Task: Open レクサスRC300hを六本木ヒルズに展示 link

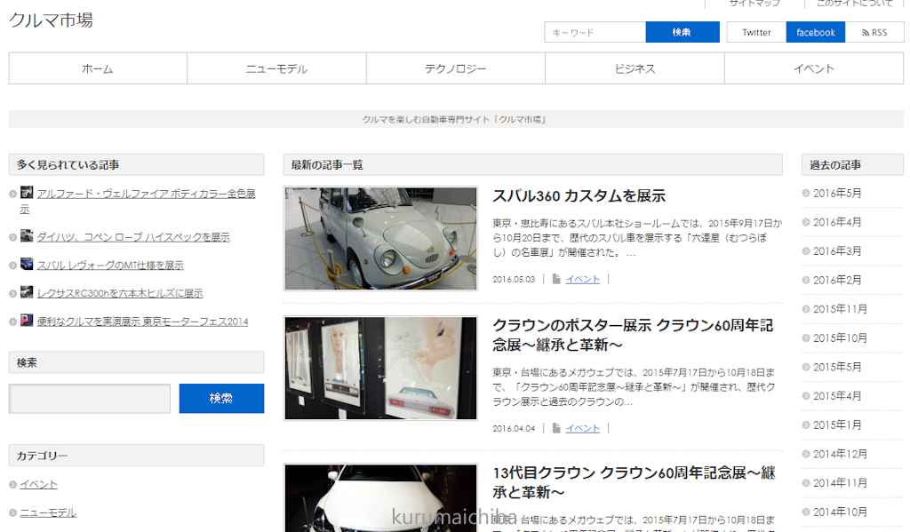Action: [120, 293]
